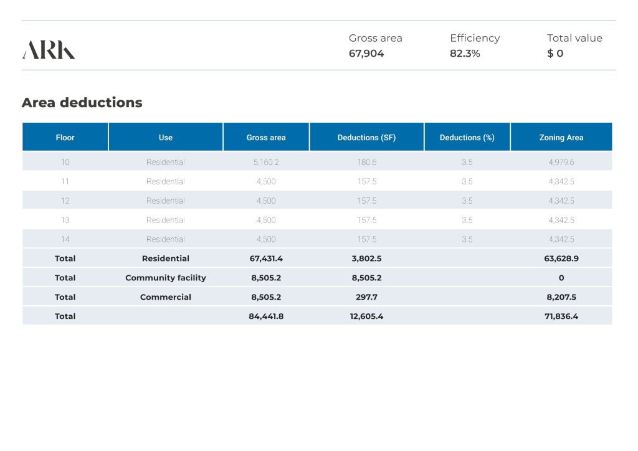Select floor 10 zoning area 4,979.6
This screenshot has width=638, height=451.
pos(561,162)
